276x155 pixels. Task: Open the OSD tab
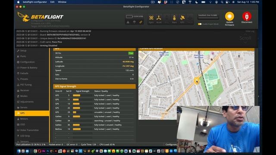point(32,124)
